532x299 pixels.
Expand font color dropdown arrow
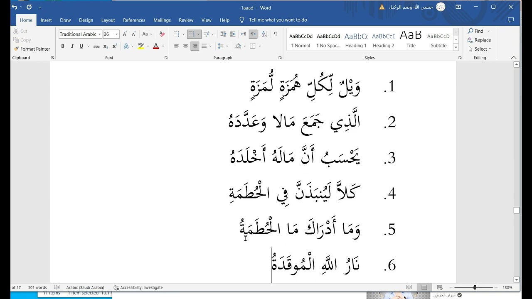click(x=163, y=46)
